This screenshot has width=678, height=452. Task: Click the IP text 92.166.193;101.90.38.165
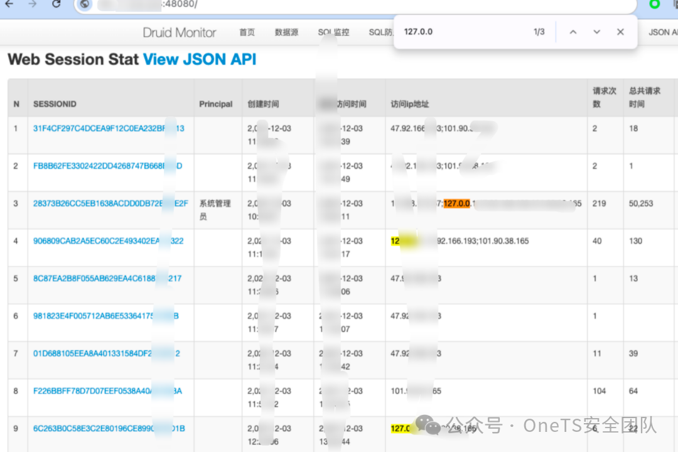pos(483,241)
